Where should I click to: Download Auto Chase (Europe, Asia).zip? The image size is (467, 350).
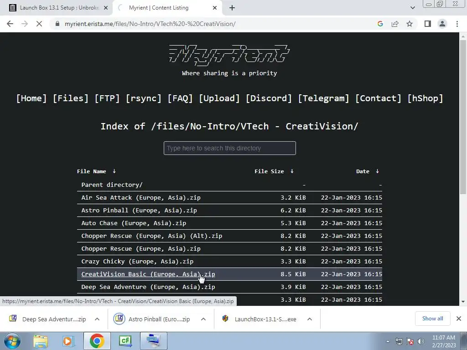[134, 223]
